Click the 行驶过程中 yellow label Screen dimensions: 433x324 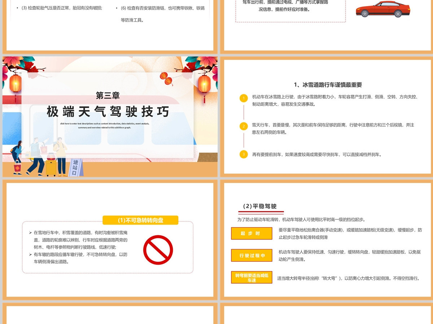[252, 255]
